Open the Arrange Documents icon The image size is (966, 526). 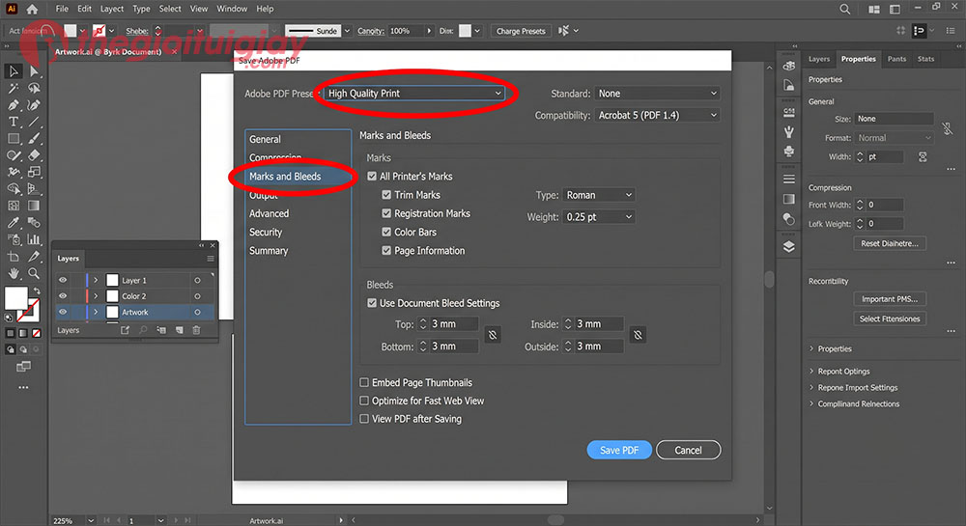point(873,9)
